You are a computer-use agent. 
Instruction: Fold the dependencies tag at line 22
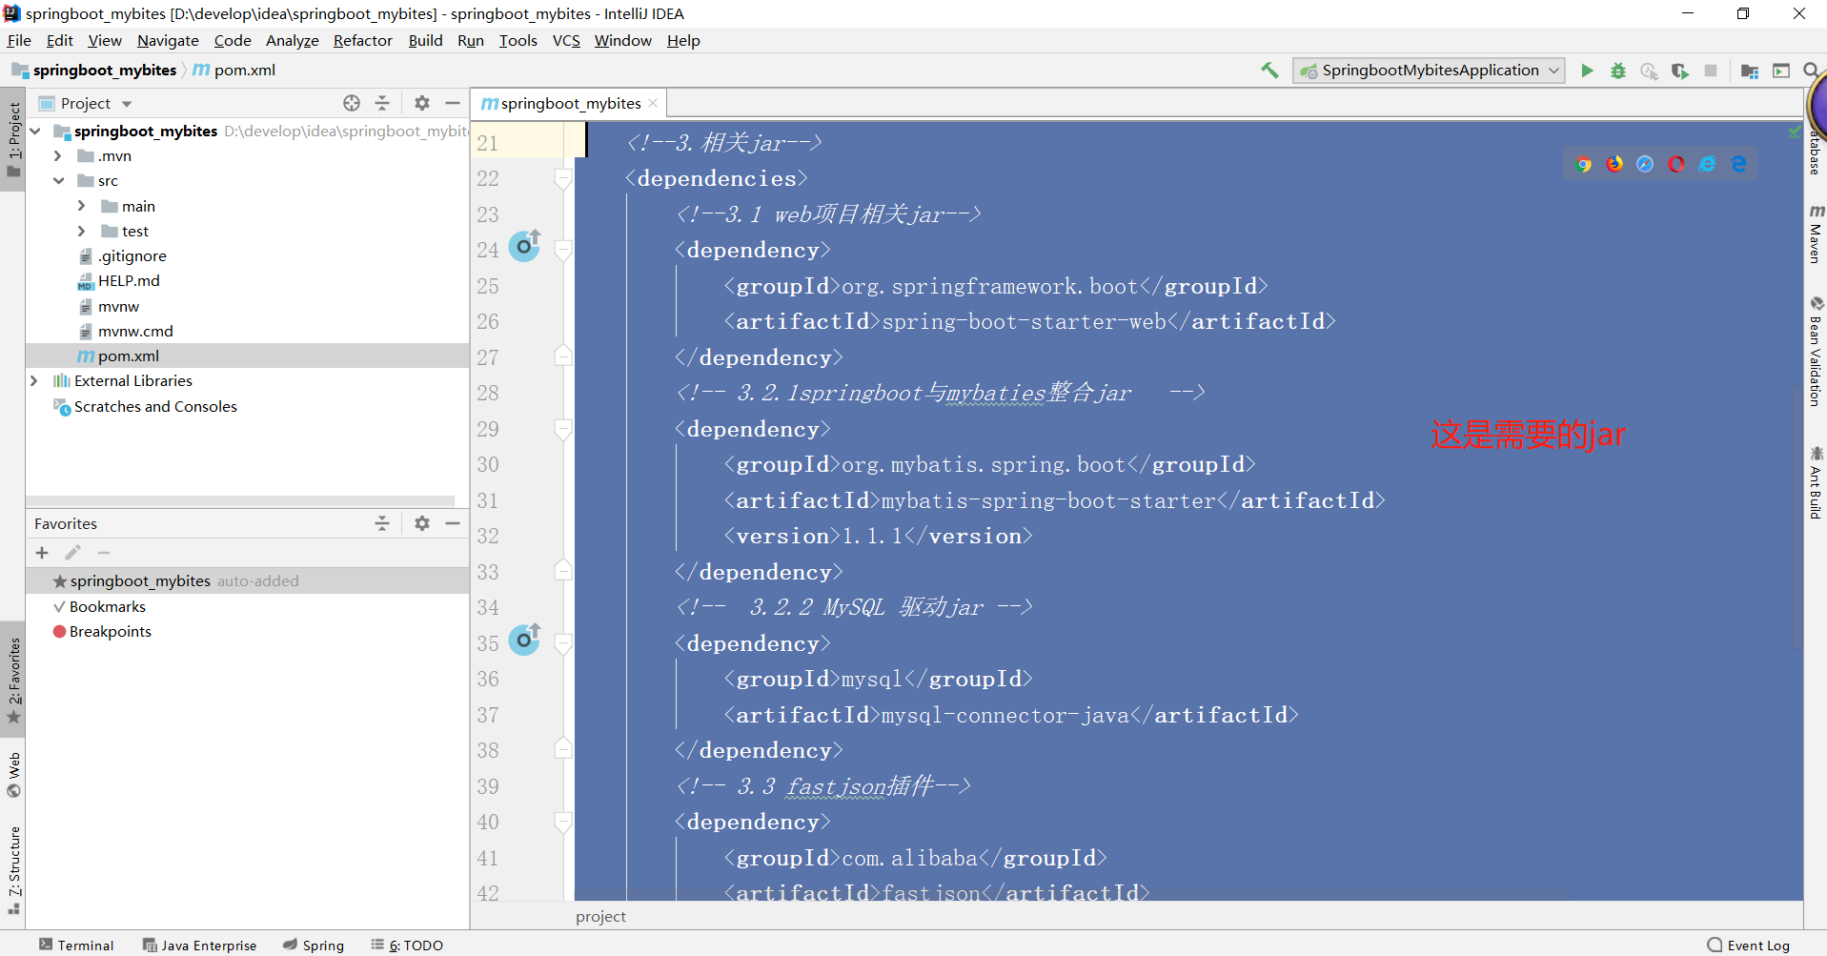tap(563, 178)
